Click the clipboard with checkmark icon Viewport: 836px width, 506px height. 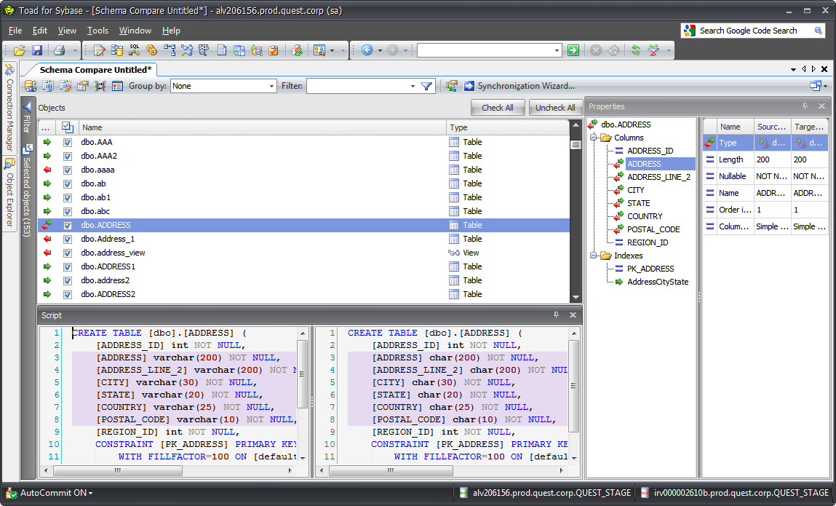274,51
